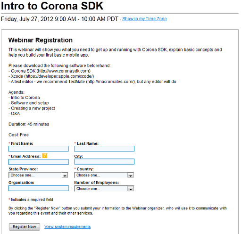Viewport: 241px width, 234px height.
Task: Click the Corona SDK download URL line
Action: [x=50, y=71]
